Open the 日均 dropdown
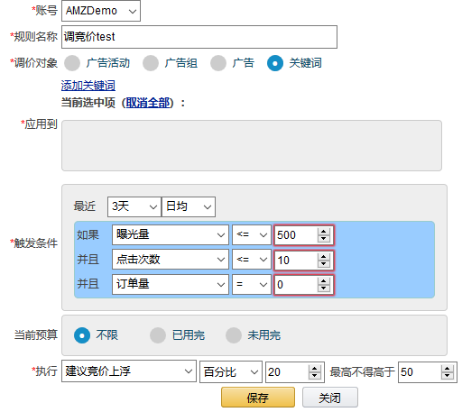Viewport: 462px width, 412px height. click(189, 206)
